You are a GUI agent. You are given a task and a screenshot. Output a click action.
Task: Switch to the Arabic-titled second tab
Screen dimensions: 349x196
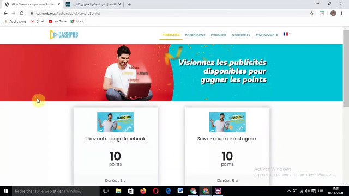93,4
